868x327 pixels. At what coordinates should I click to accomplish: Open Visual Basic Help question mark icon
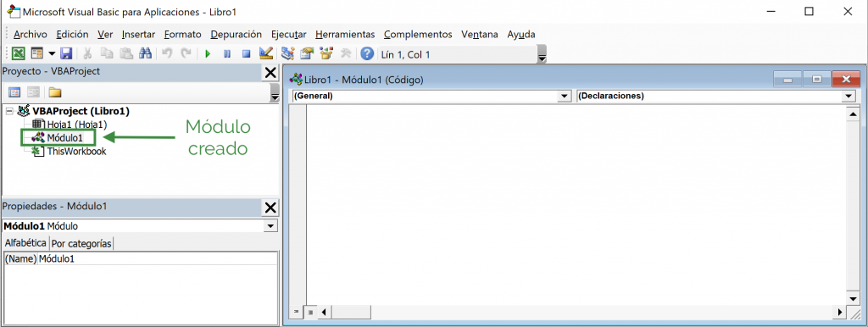point(367,53)
